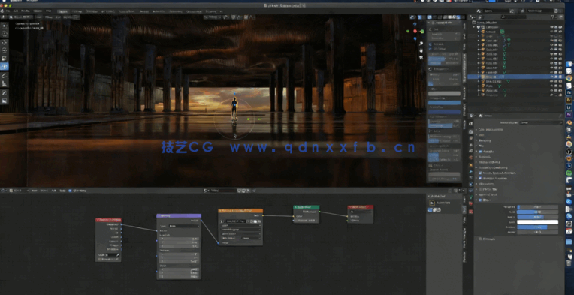The width and height of the screenshot is (574, 295).
Task: Open the Blender logo menu
Action: (3, 11)
